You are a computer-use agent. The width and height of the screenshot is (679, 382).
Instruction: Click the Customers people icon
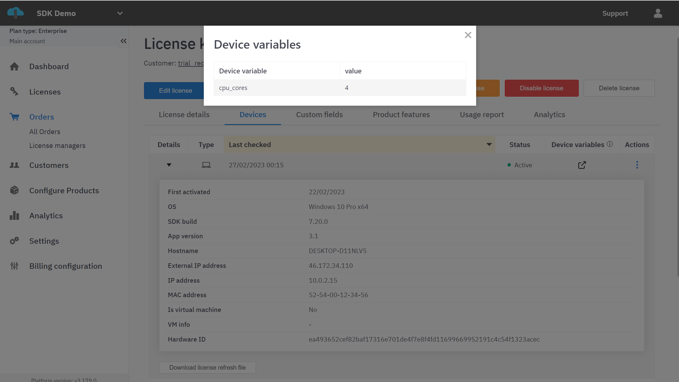click(x=14, y=165)
